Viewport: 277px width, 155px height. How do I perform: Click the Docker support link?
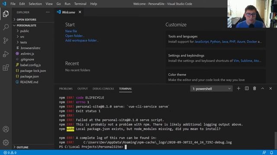click(x=252, y=42)
